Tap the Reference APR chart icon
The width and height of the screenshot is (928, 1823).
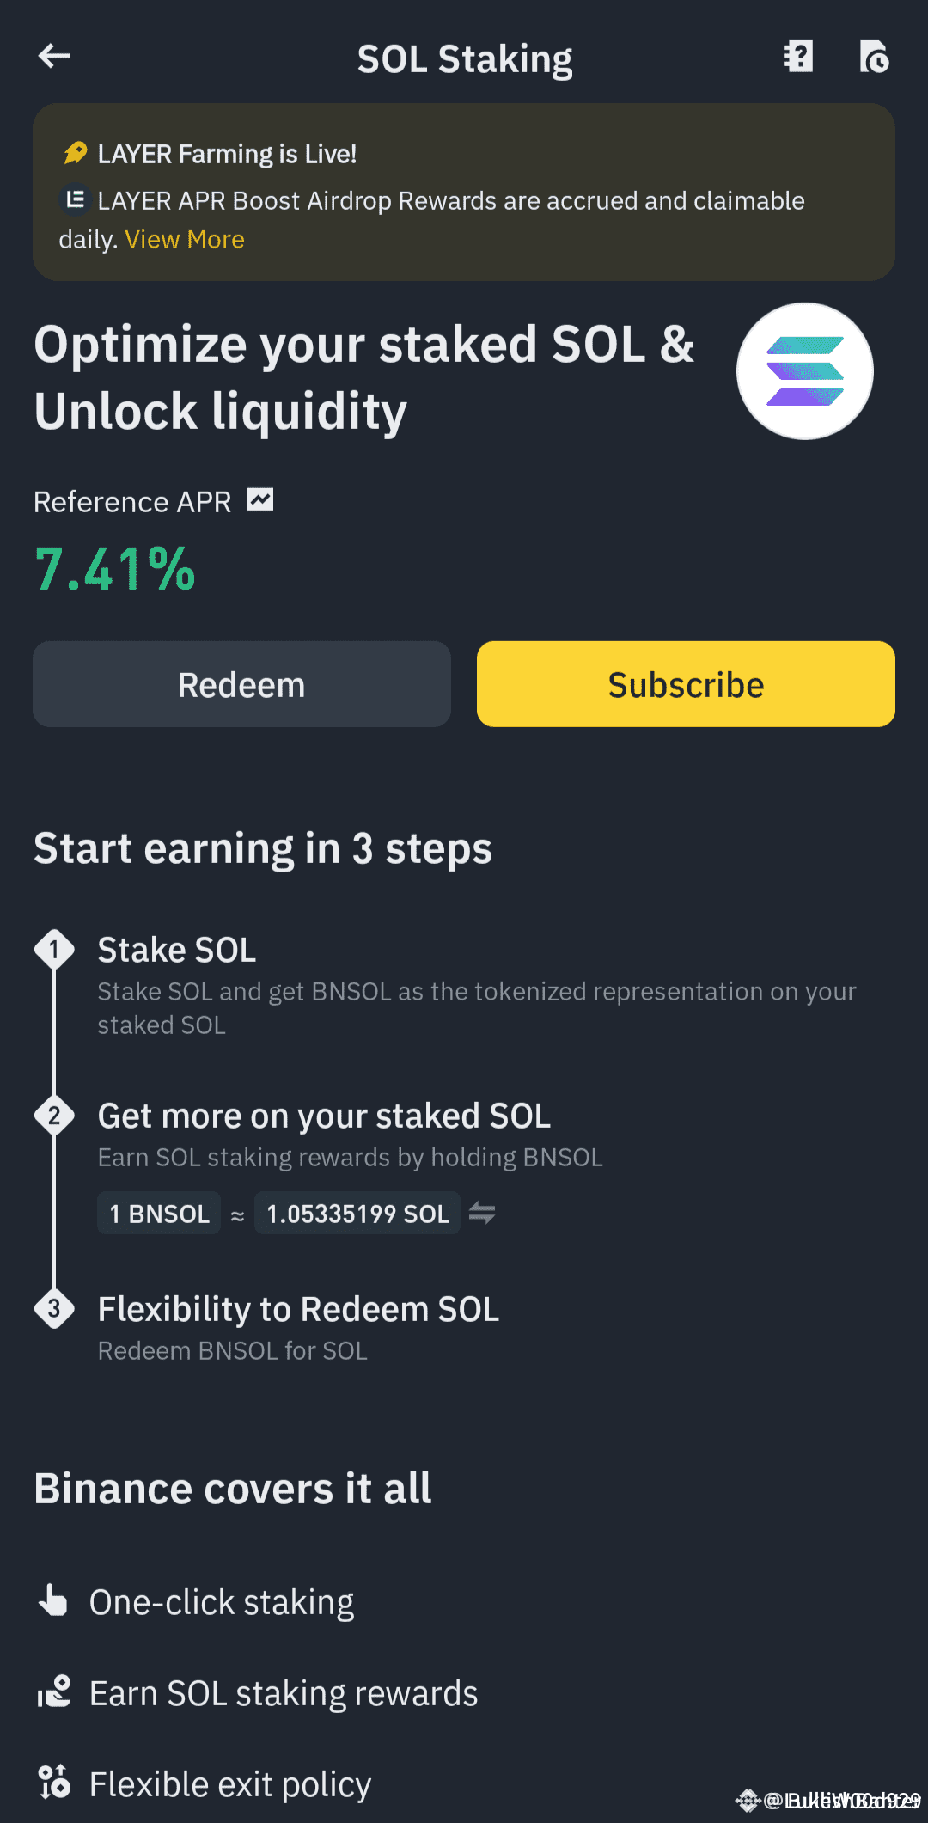point(260,500)
